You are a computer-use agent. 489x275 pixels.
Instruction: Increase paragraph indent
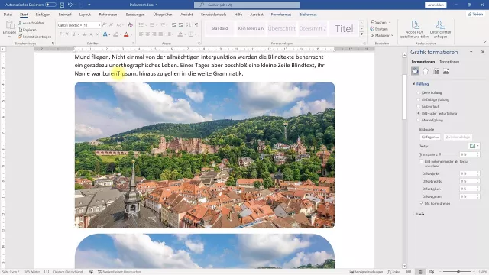tap(181, 25)
